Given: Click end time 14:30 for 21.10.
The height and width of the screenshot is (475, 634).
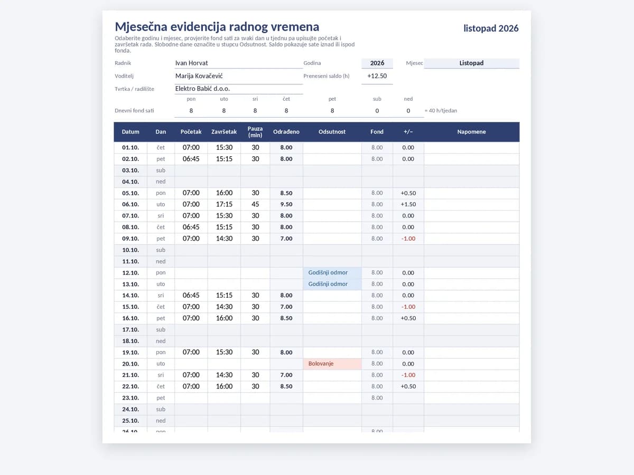Looking at the screenshot, I should coord(224,375).
